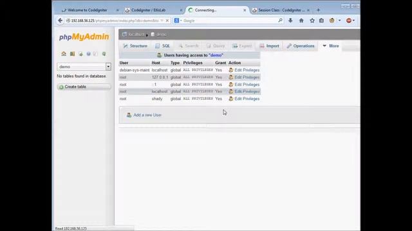Switch to the Structure tab
This screenshot has width=412, height=231.
(135, 46)
